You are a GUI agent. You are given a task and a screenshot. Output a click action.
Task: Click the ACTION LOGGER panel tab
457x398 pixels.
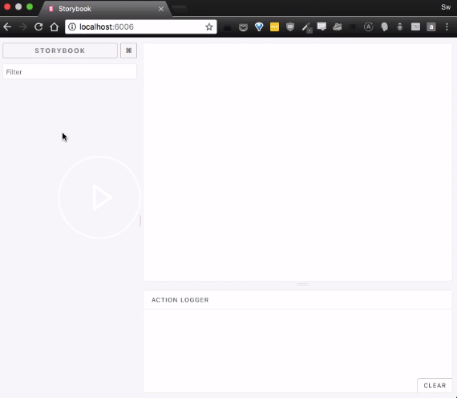pos(180,300)
